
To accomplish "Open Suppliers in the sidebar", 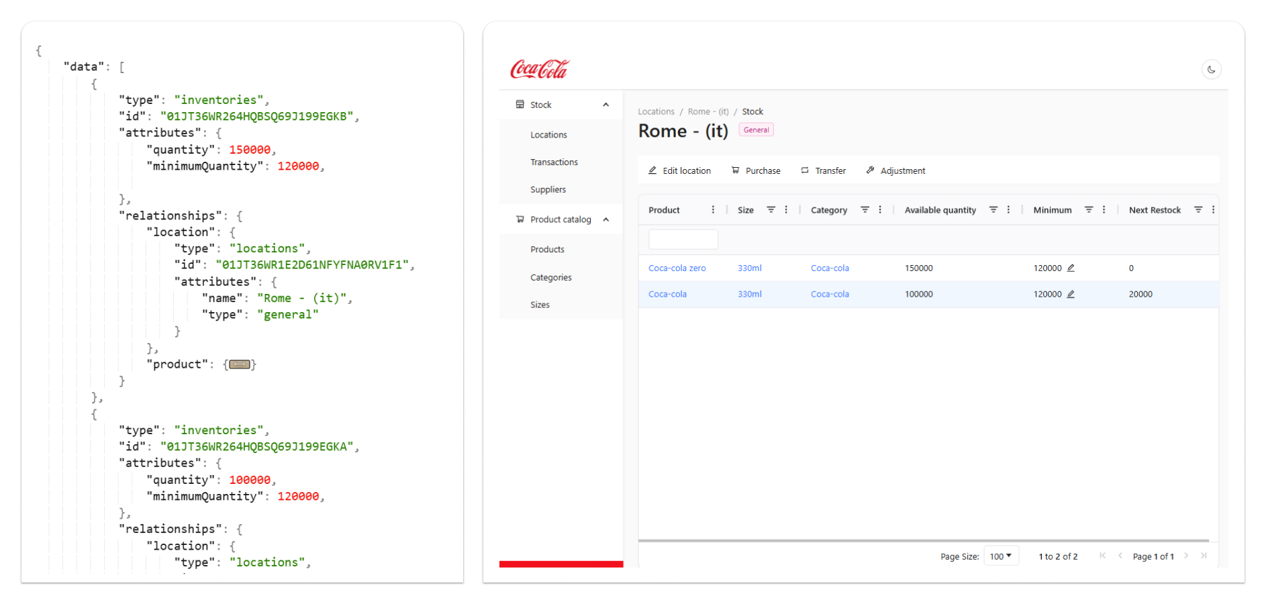I will click(548, 190).
